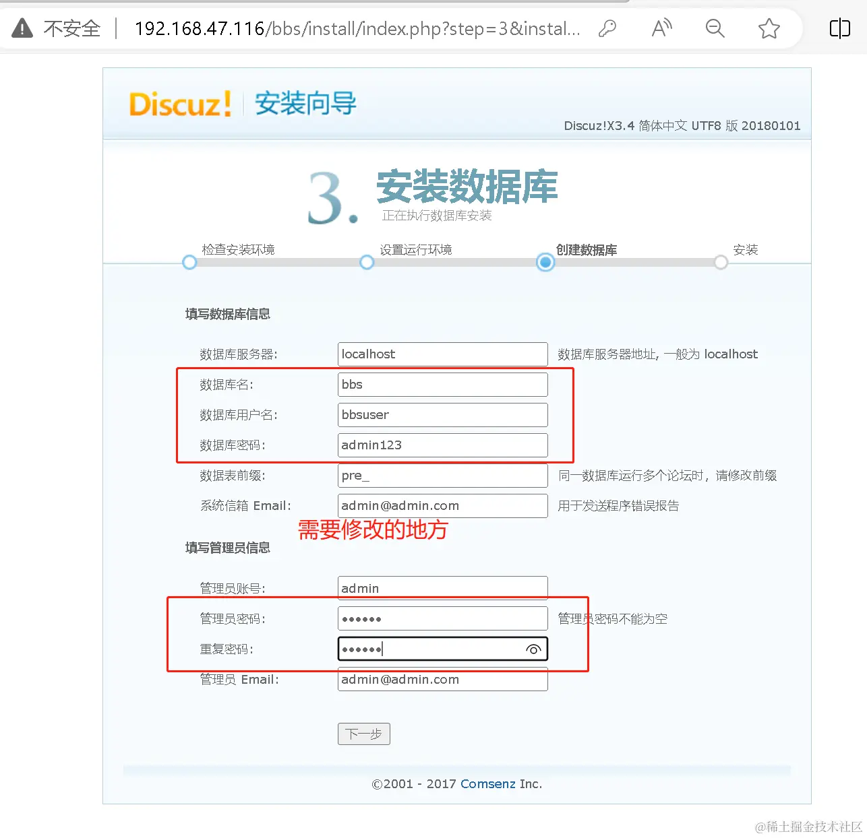Viewport: 867px width, 838px height.
Task: Select the 检查安装环境 step marker
Action: coord(189,262)
